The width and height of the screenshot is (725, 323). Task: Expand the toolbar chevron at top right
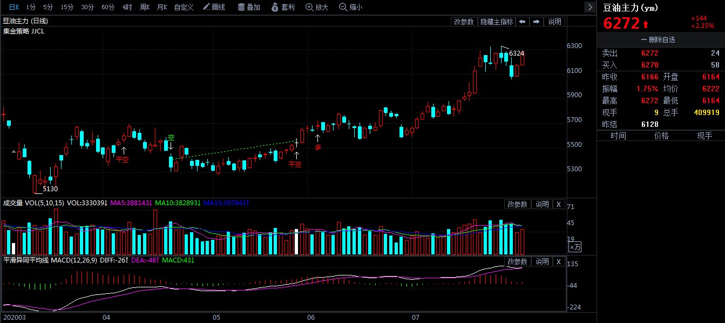click(590, 7)
